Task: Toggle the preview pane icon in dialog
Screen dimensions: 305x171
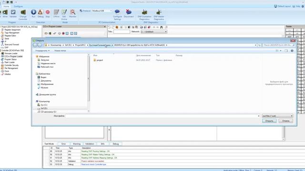Action: click(x=286, y=51)
